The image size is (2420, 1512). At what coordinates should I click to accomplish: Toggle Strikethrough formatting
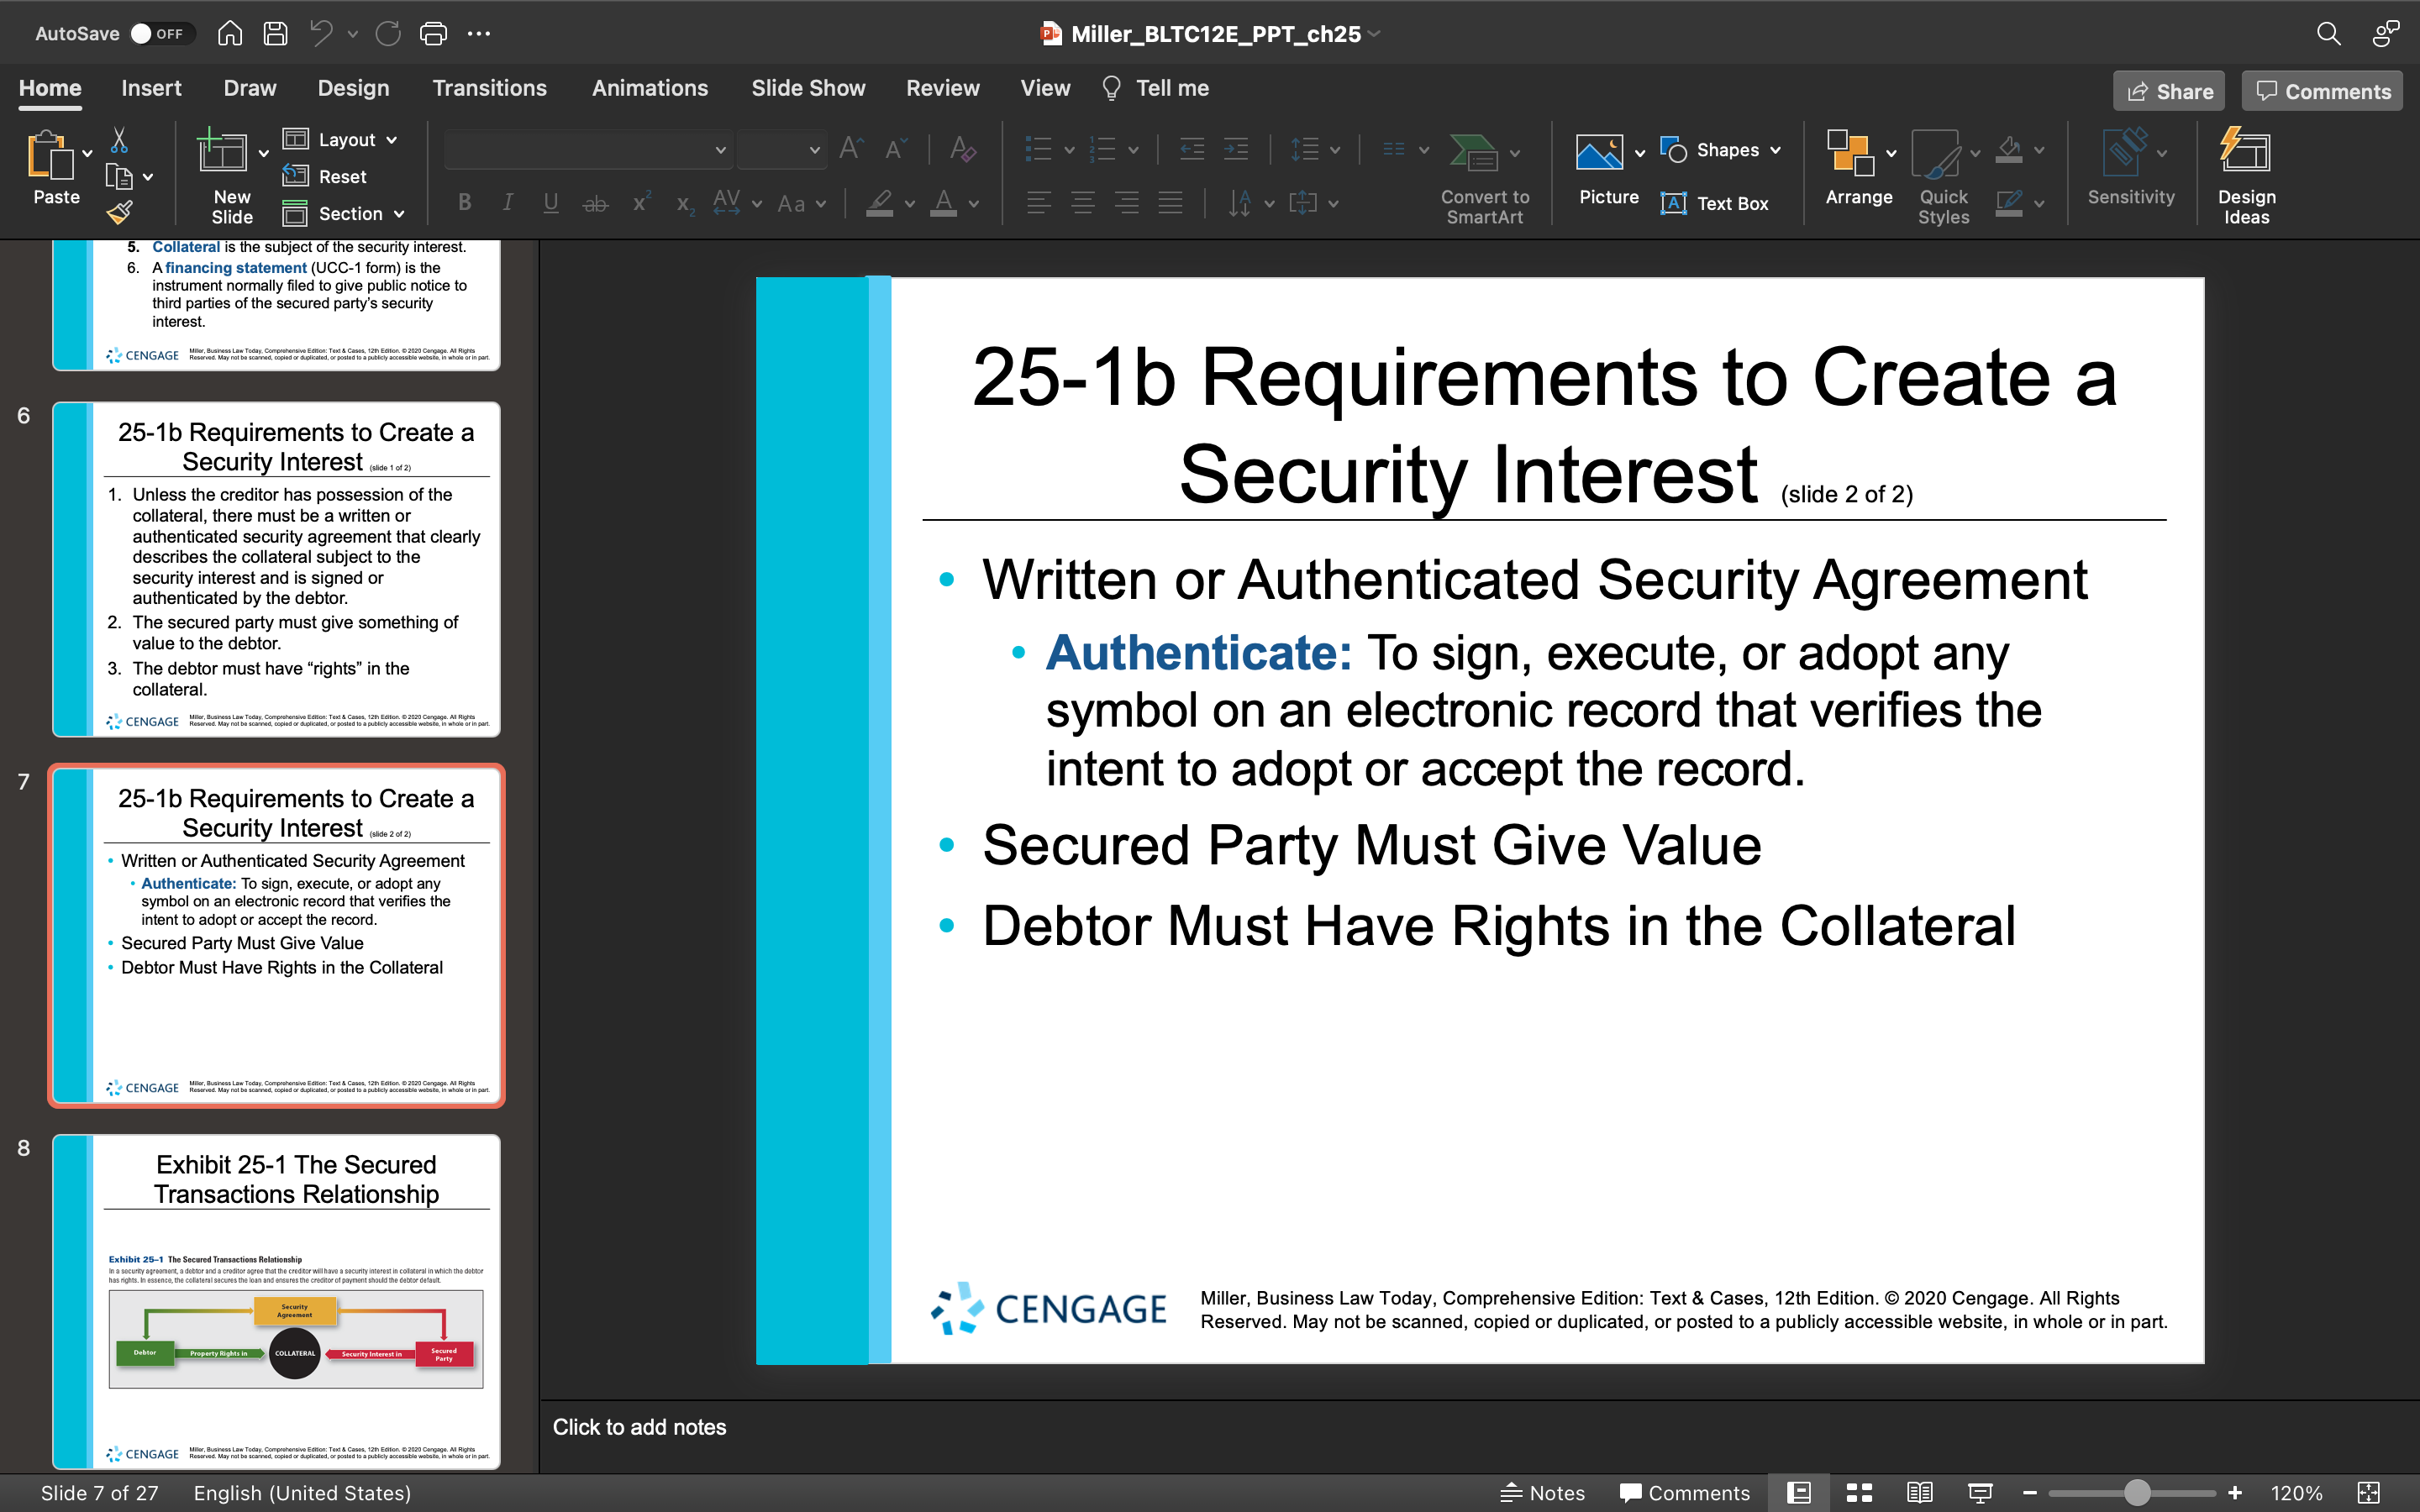[595, 203]
